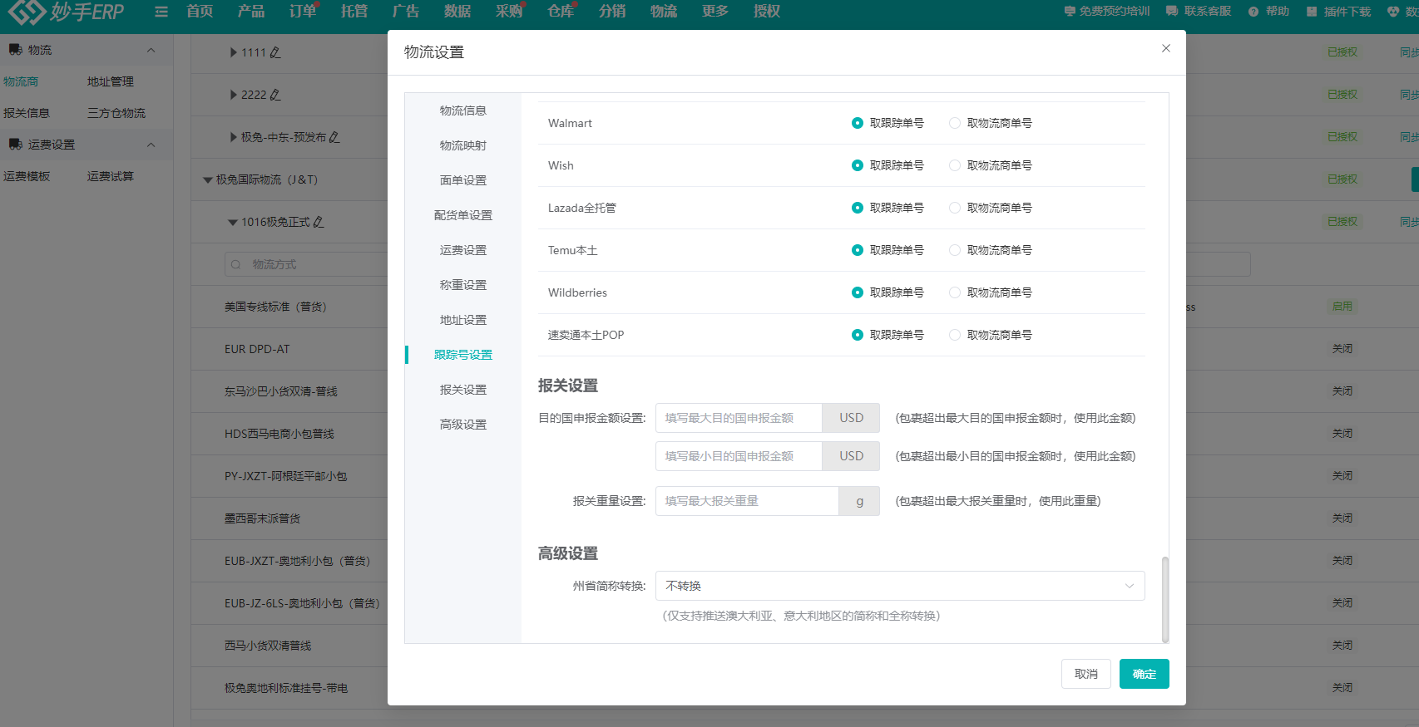
Task: Open the 报关设置 settings tab
Action: coord(463,390)
